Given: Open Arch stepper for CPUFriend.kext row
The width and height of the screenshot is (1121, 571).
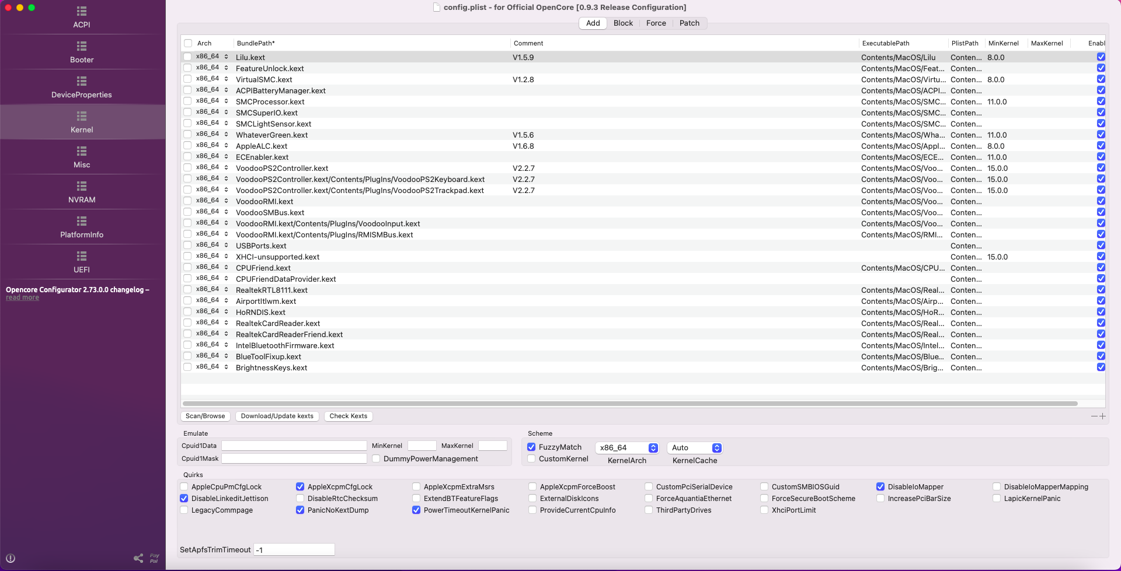Looking at the screenshot, I should (x=226, y=267).
